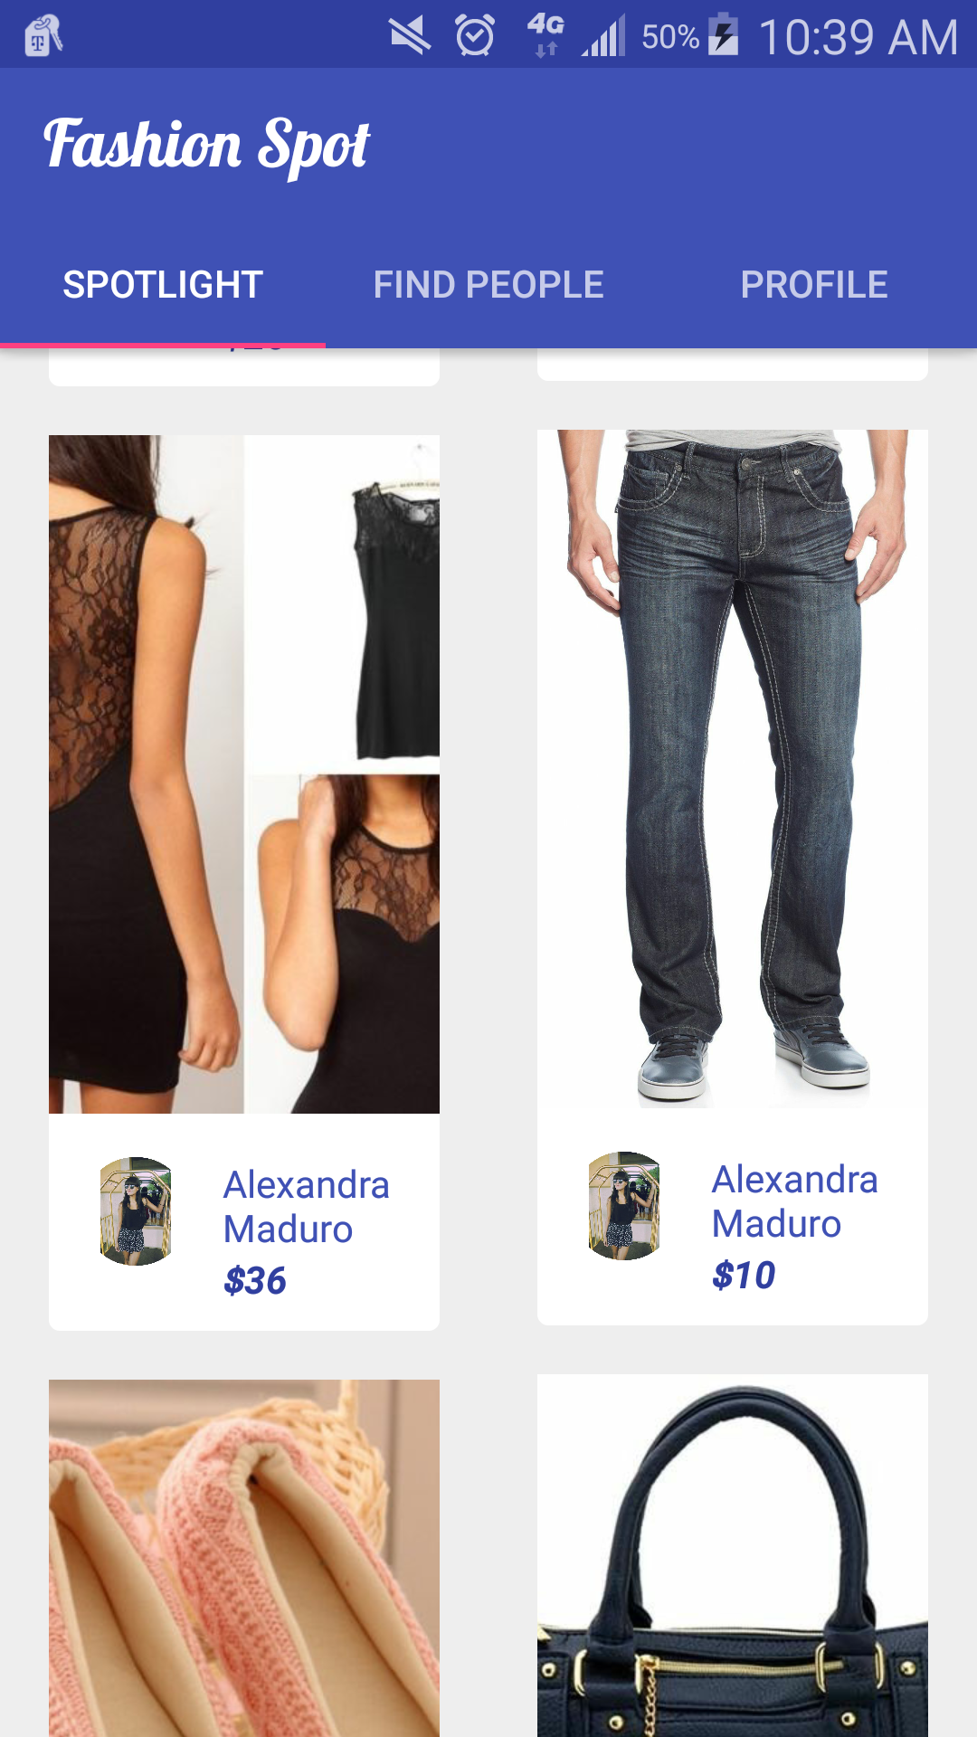The width and height of the screenshot is (977, 1737).
Task: Tap the $10 price label
Action: 744,1276
